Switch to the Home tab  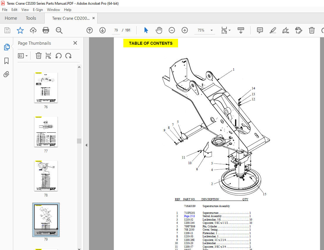tap(11, 18)
